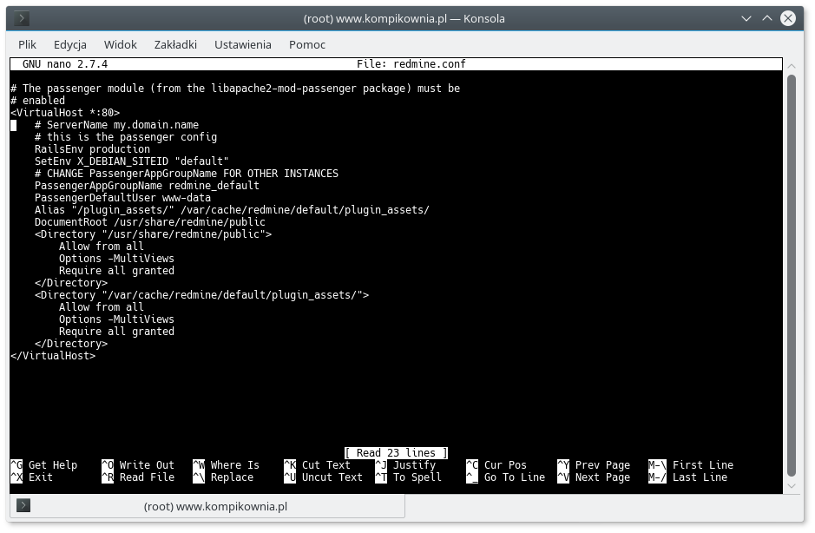
Task: Click the '^W Where Is' shortcut
Action: [227, 465]
